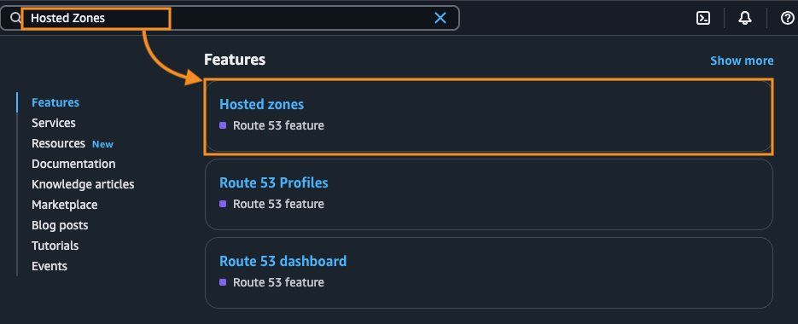Open the Route 53 Profiles link

click(x=274, y=182)
